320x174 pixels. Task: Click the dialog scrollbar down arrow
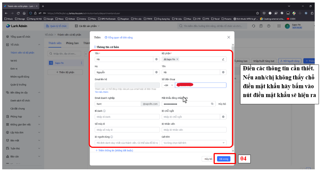pyautogui.click(x=233, y=151)
